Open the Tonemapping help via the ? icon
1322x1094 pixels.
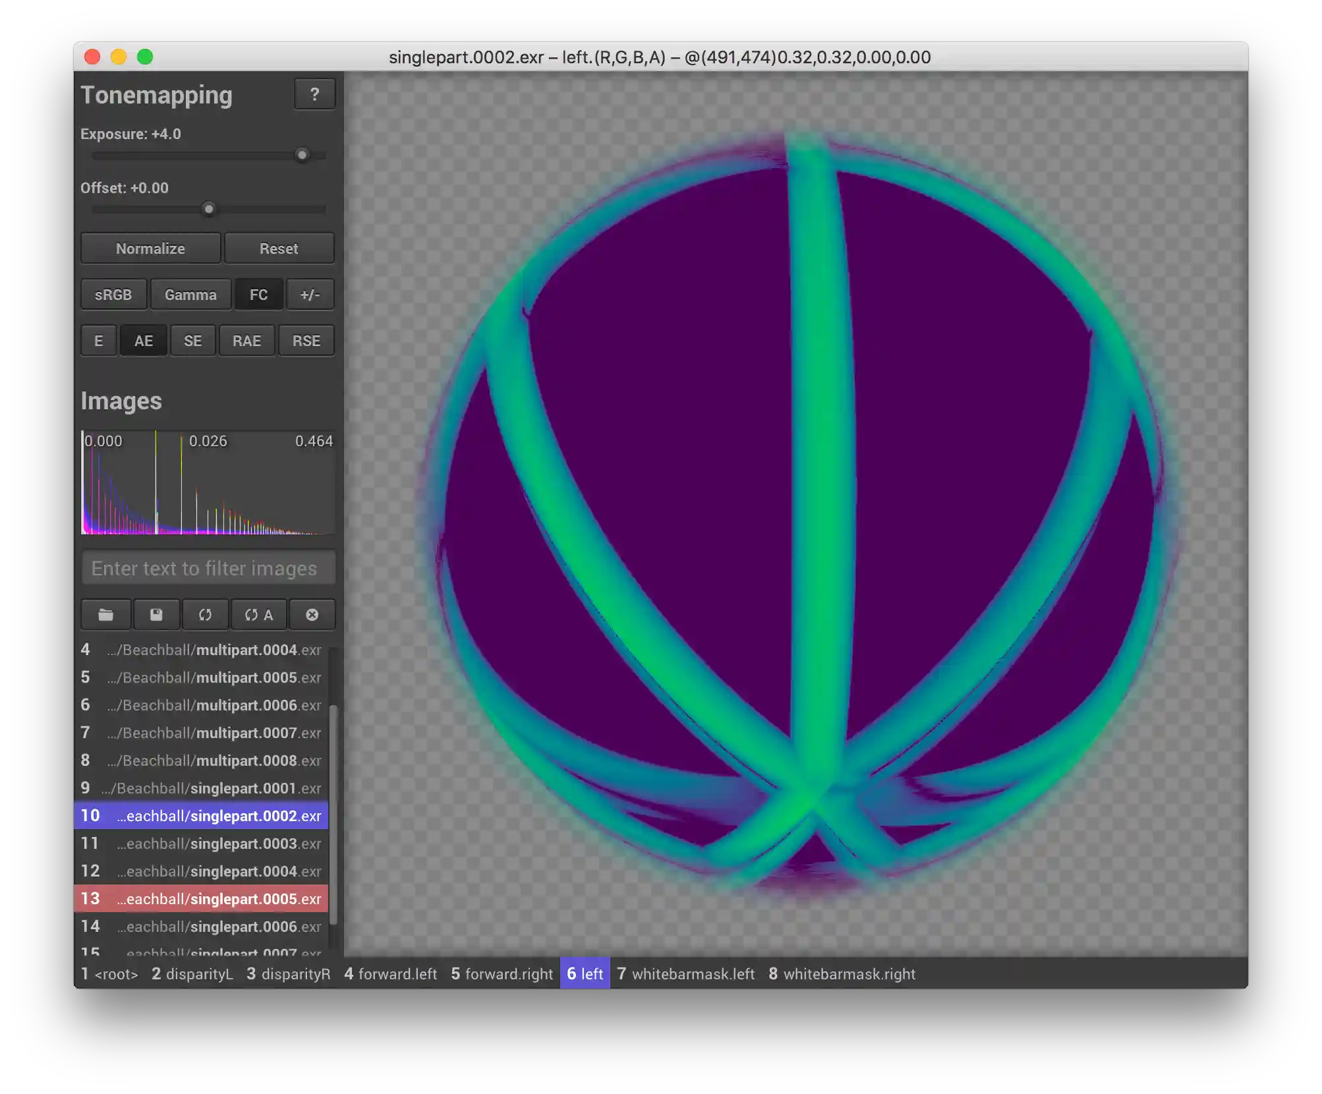pyautogui.click(x=315, y=94)
